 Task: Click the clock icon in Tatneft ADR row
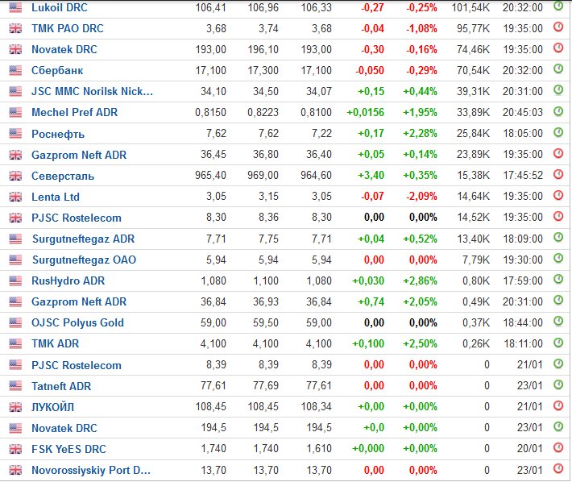tap(558, 384)
